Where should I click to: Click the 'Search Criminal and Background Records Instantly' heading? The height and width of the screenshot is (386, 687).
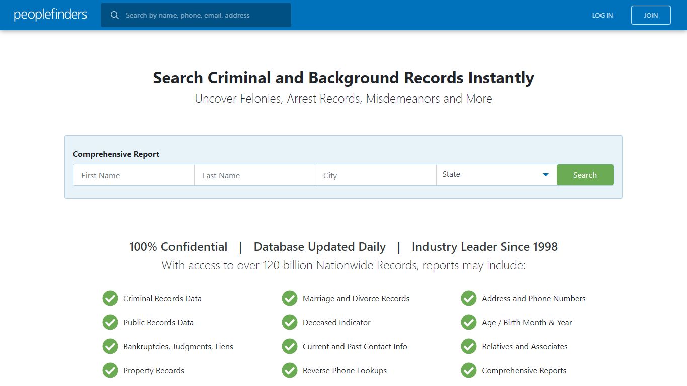[343, 78]
